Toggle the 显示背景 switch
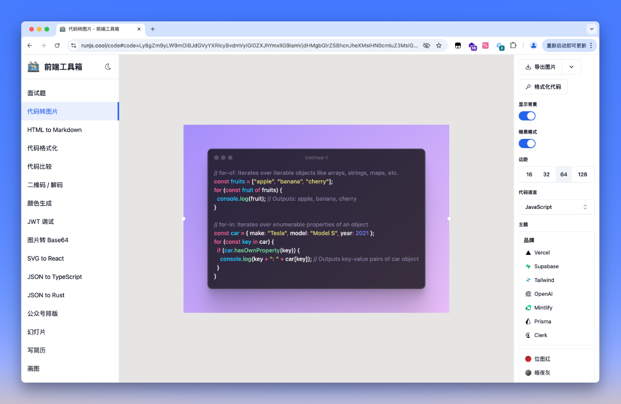This screenshot has height=404, width=621. tap(527, 116)
